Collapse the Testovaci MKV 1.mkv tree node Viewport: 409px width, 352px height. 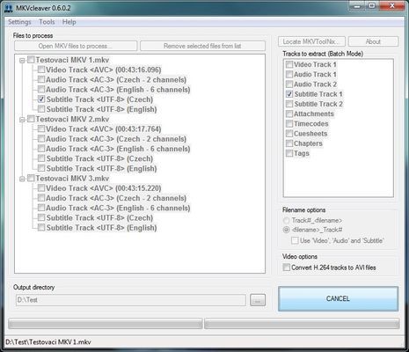[x=22, y=61]
